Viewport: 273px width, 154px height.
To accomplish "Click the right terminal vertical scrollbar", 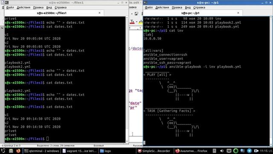I will click(x=271, y=81).
